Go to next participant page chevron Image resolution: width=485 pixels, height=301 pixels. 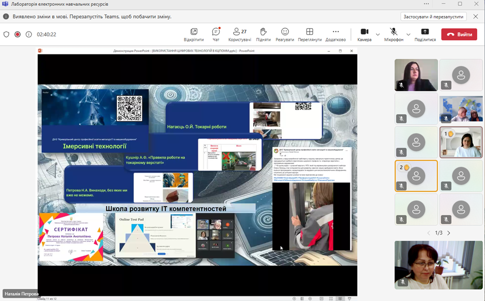click(449, 233)
